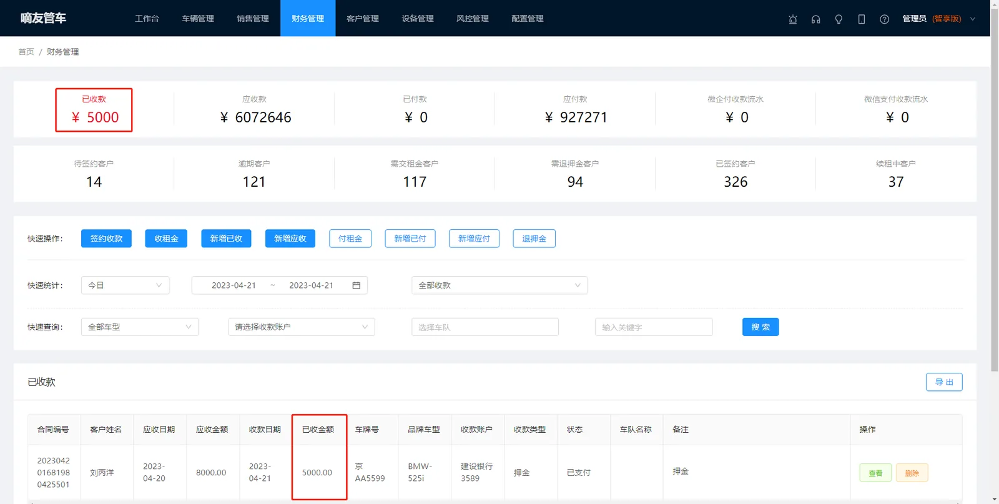This screenshot has height=504, width=999.
Task: Click the 签约收款 button
Action: tap(106, 239)
